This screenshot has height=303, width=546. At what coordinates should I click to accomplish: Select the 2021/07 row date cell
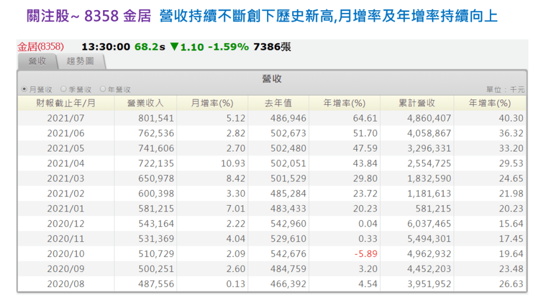coord(66,118)
